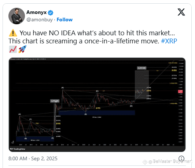Click the (C) wave label near 2021

coord(97,91)
